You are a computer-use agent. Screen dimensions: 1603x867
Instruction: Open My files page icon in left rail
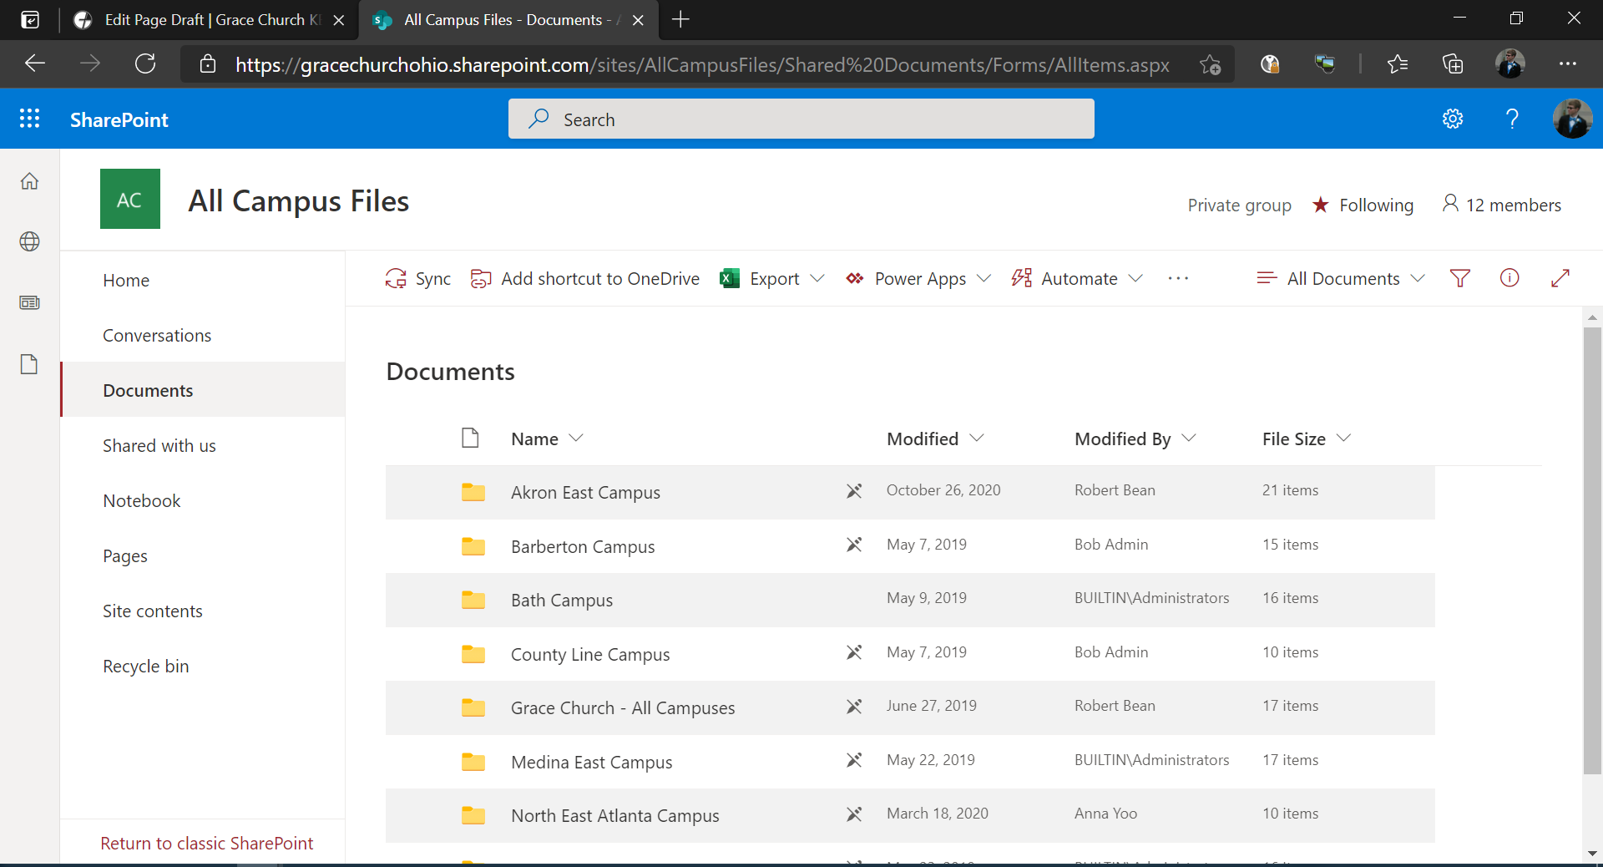coord(30,364)
